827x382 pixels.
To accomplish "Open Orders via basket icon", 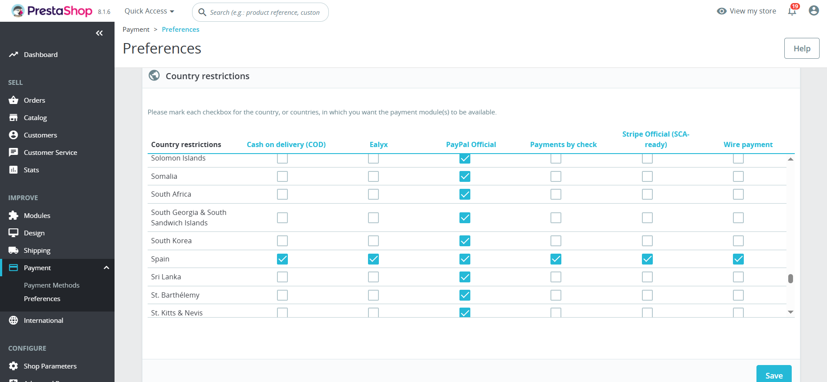I will click(x=14, y=100).
